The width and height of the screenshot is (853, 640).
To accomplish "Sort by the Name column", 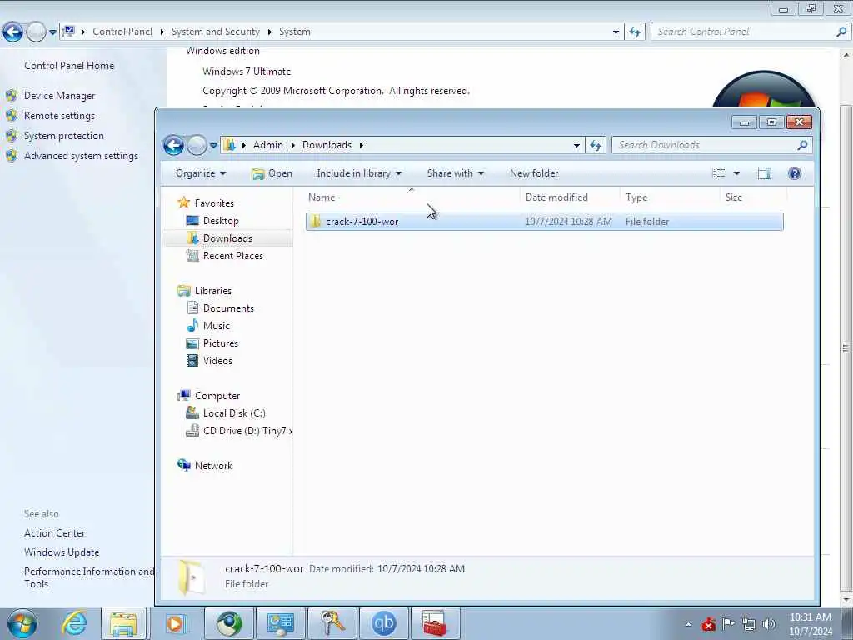I will click(412, 197).
